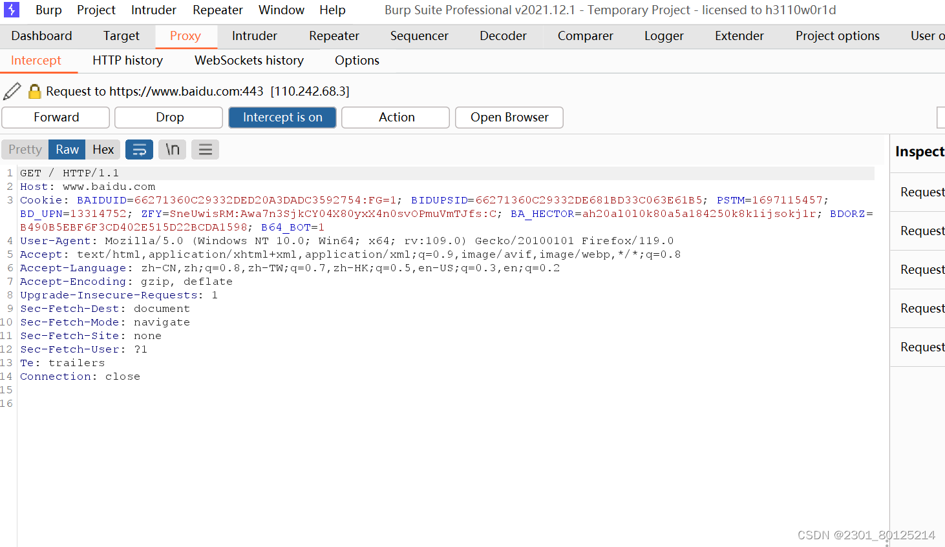Click the Host: www.baidu.com header line

pyautogui.click(x=88, y=187)
